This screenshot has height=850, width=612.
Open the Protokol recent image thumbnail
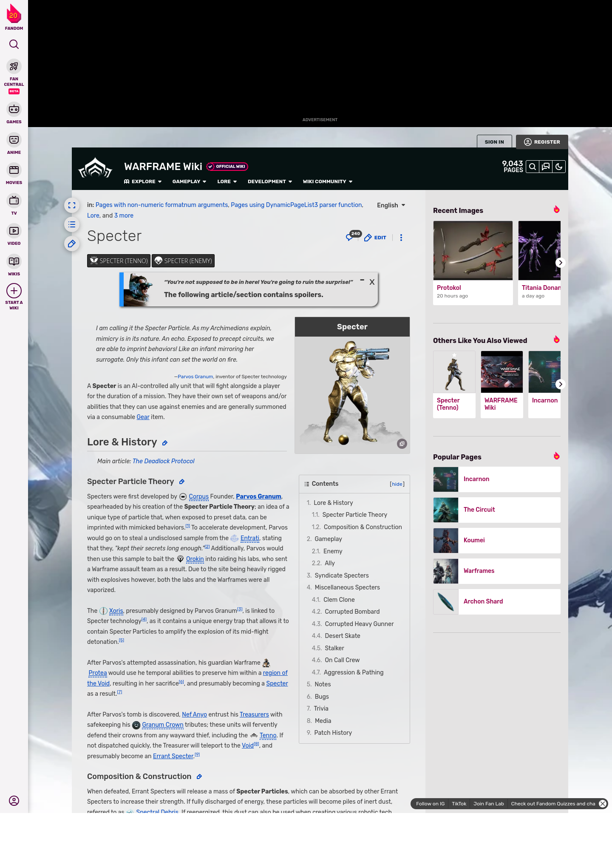[473, 251]
